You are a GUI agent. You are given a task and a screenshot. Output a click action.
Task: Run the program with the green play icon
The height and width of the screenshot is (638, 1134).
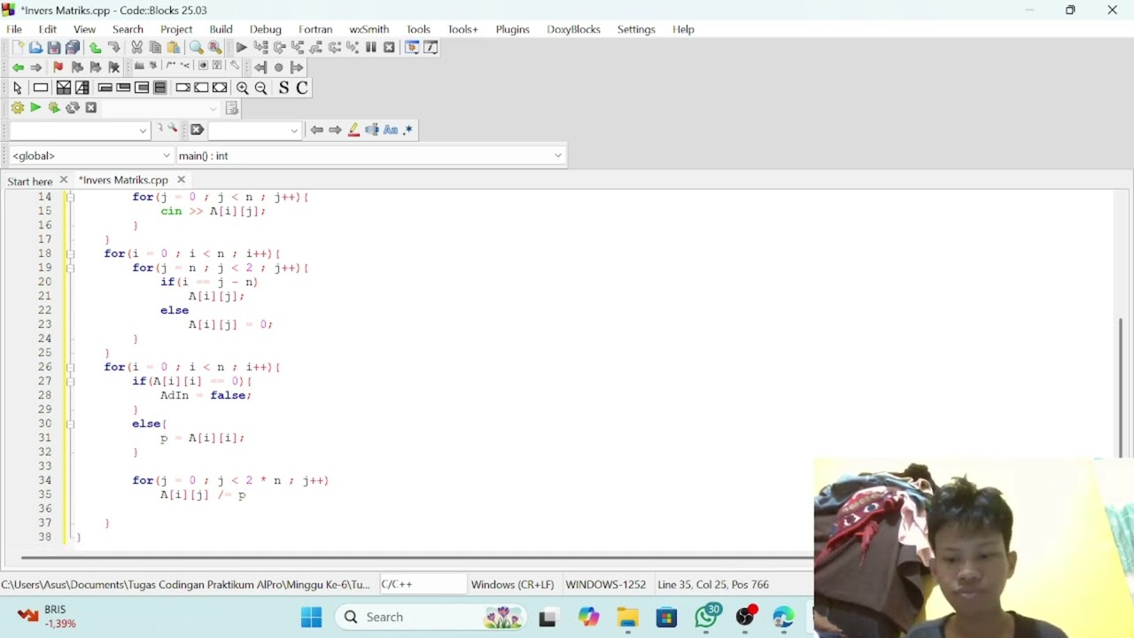click(35, 108)
